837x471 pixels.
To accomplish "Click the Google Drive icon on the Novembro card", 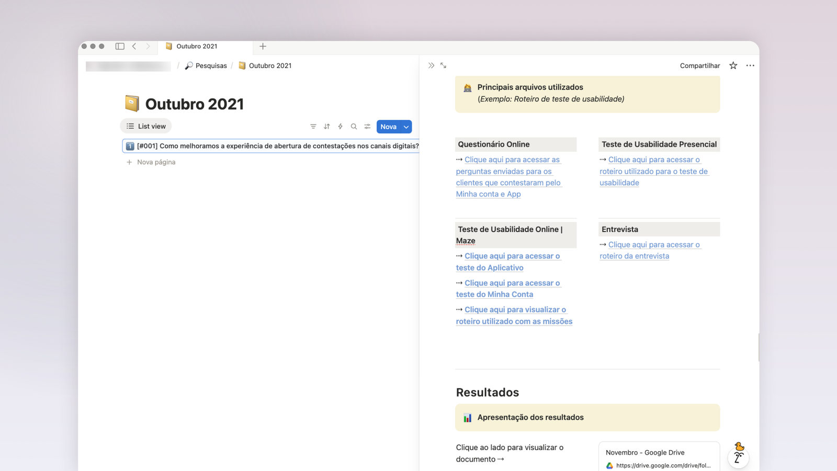I will (610, 465).
